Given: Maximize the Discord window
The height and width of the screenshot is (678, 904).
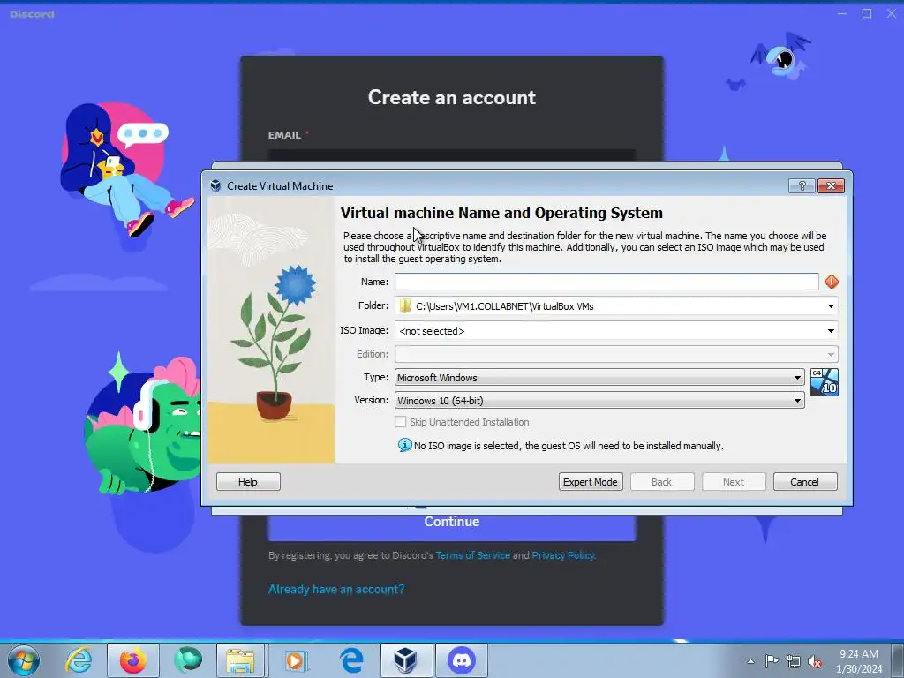Looking at the screenshot, I should [867, 13].
